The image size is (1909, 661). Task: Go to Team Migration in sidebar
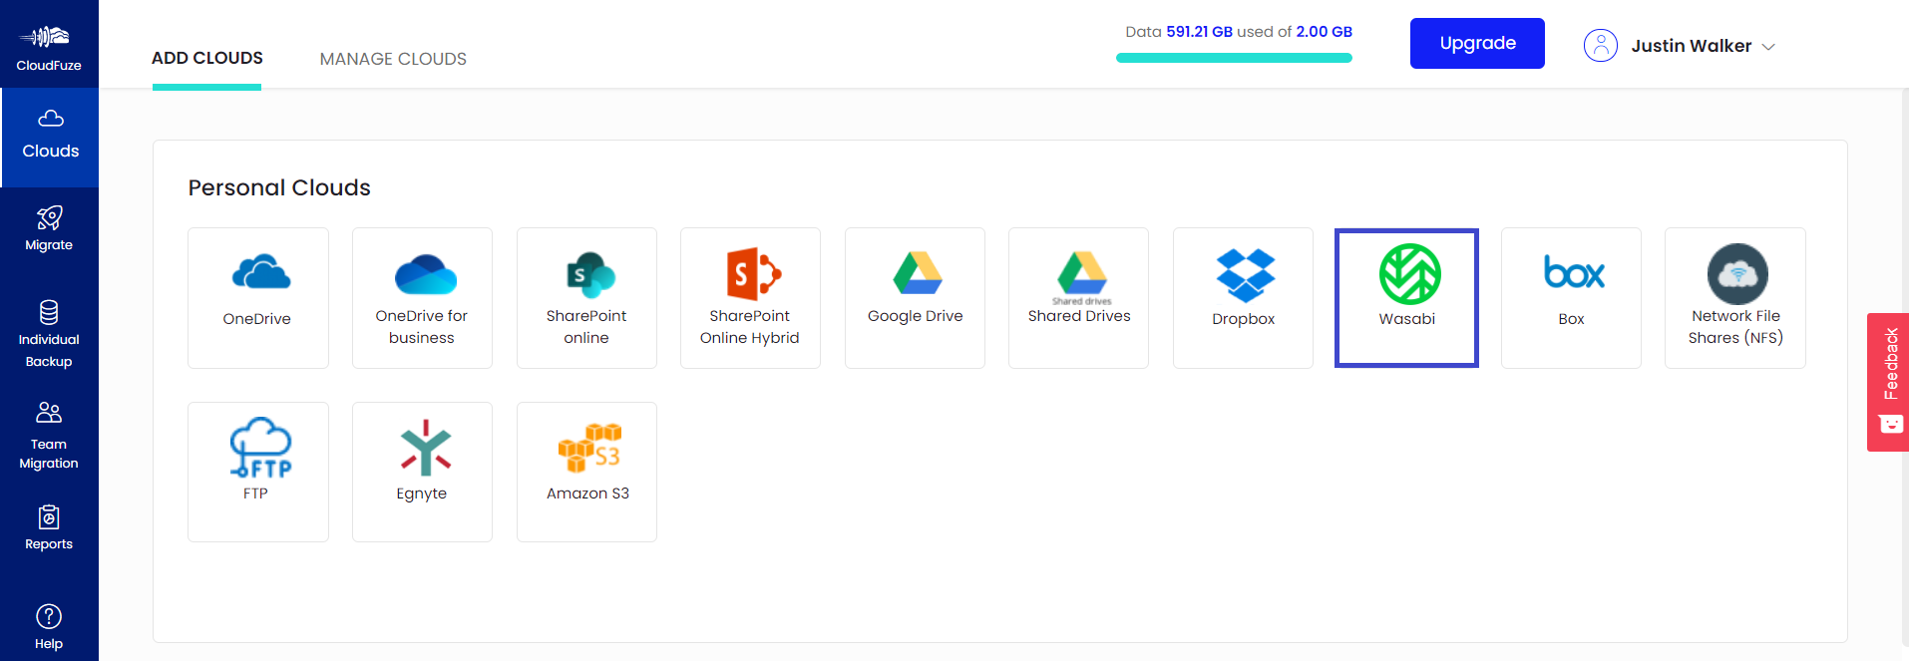[x=49, y=436]
